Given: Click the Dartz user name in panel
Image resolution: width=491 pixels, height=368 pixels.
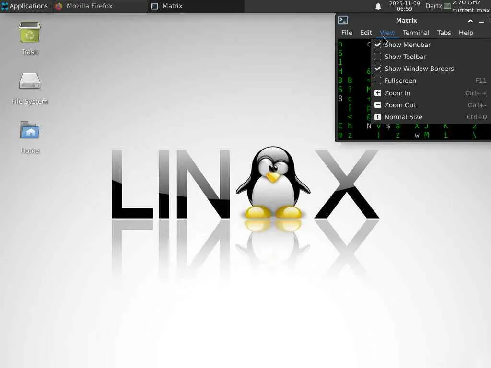Looking at the screenshot, I should click(x=433, y=6).
